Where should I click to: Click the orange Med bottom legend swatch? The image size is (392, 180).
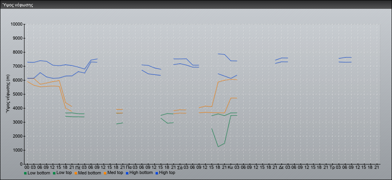pos(77,173)
